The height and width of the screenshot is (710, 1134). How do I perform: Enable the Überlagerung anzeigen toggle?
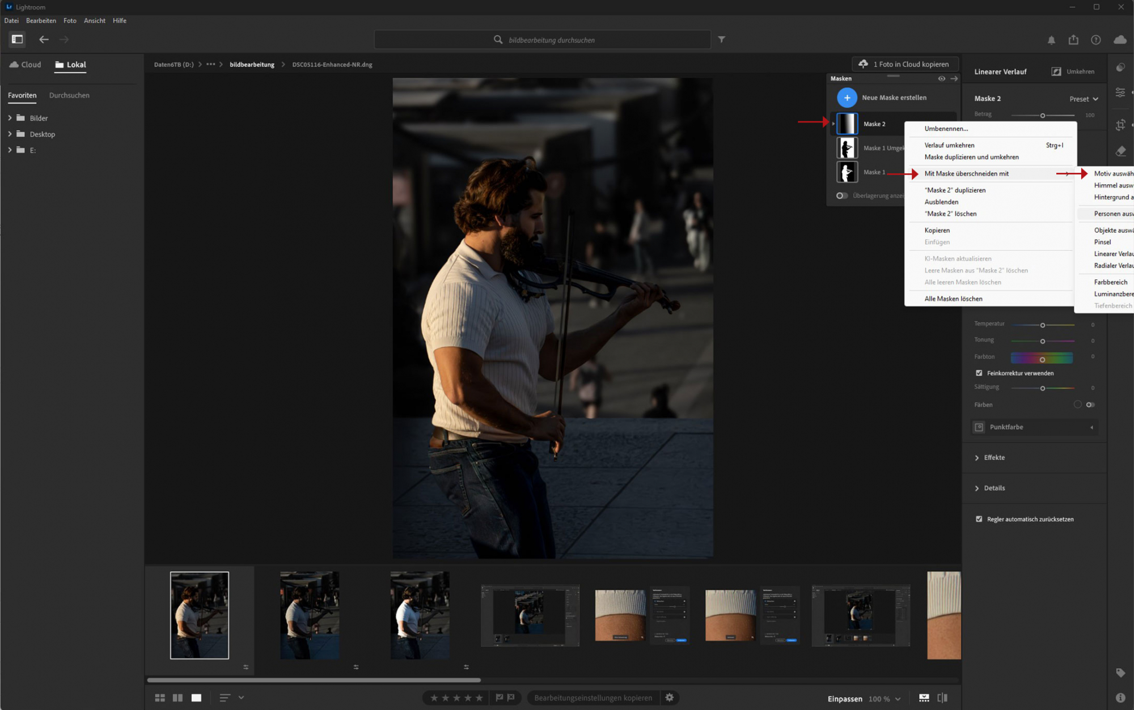click(841, 195)
